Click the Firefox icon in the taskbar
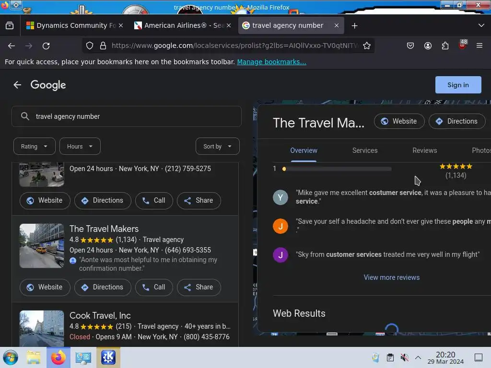Image resolution: width=491 pixels, height=368 pixels. [58, 357]
